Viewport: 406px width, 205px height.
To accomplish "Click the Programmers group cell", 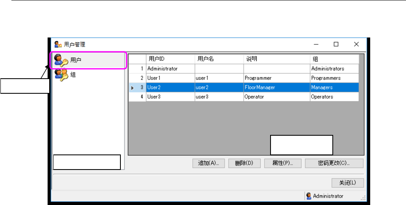I will coord(334,78).
